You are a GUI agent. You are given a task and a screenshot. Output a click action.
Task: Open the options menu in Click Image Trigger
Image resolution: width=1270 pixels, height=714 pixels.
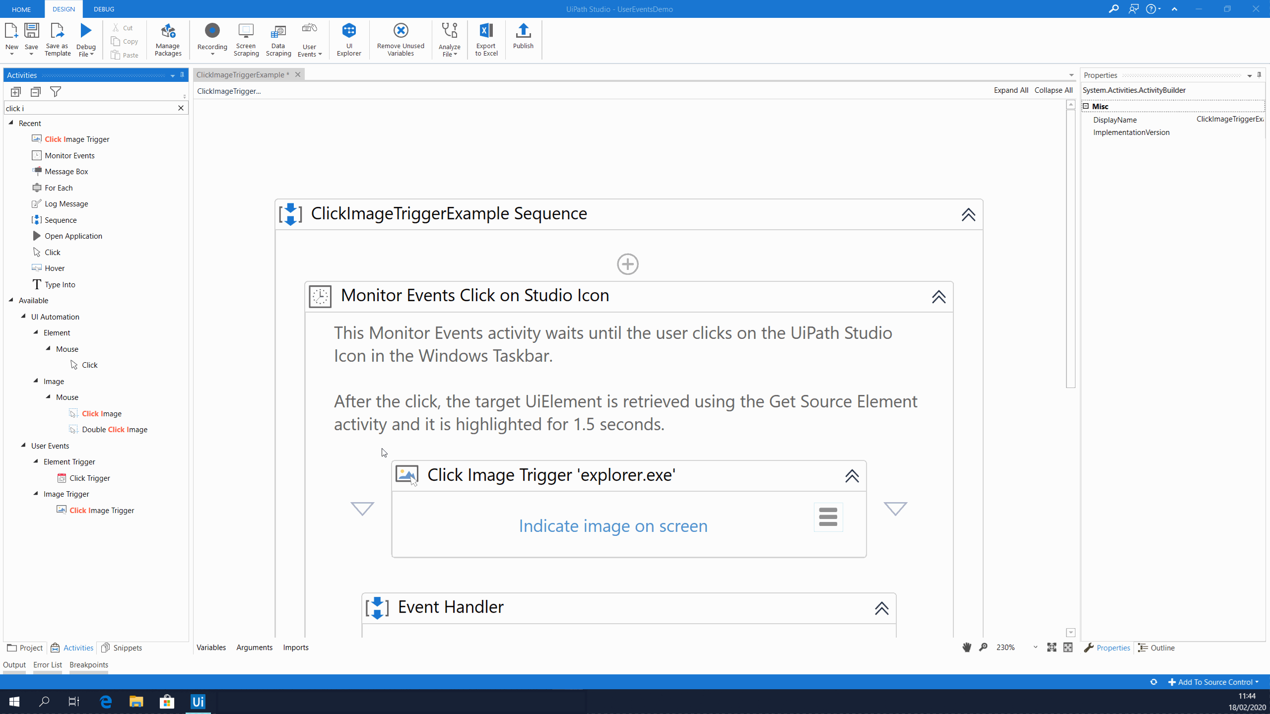828,517
